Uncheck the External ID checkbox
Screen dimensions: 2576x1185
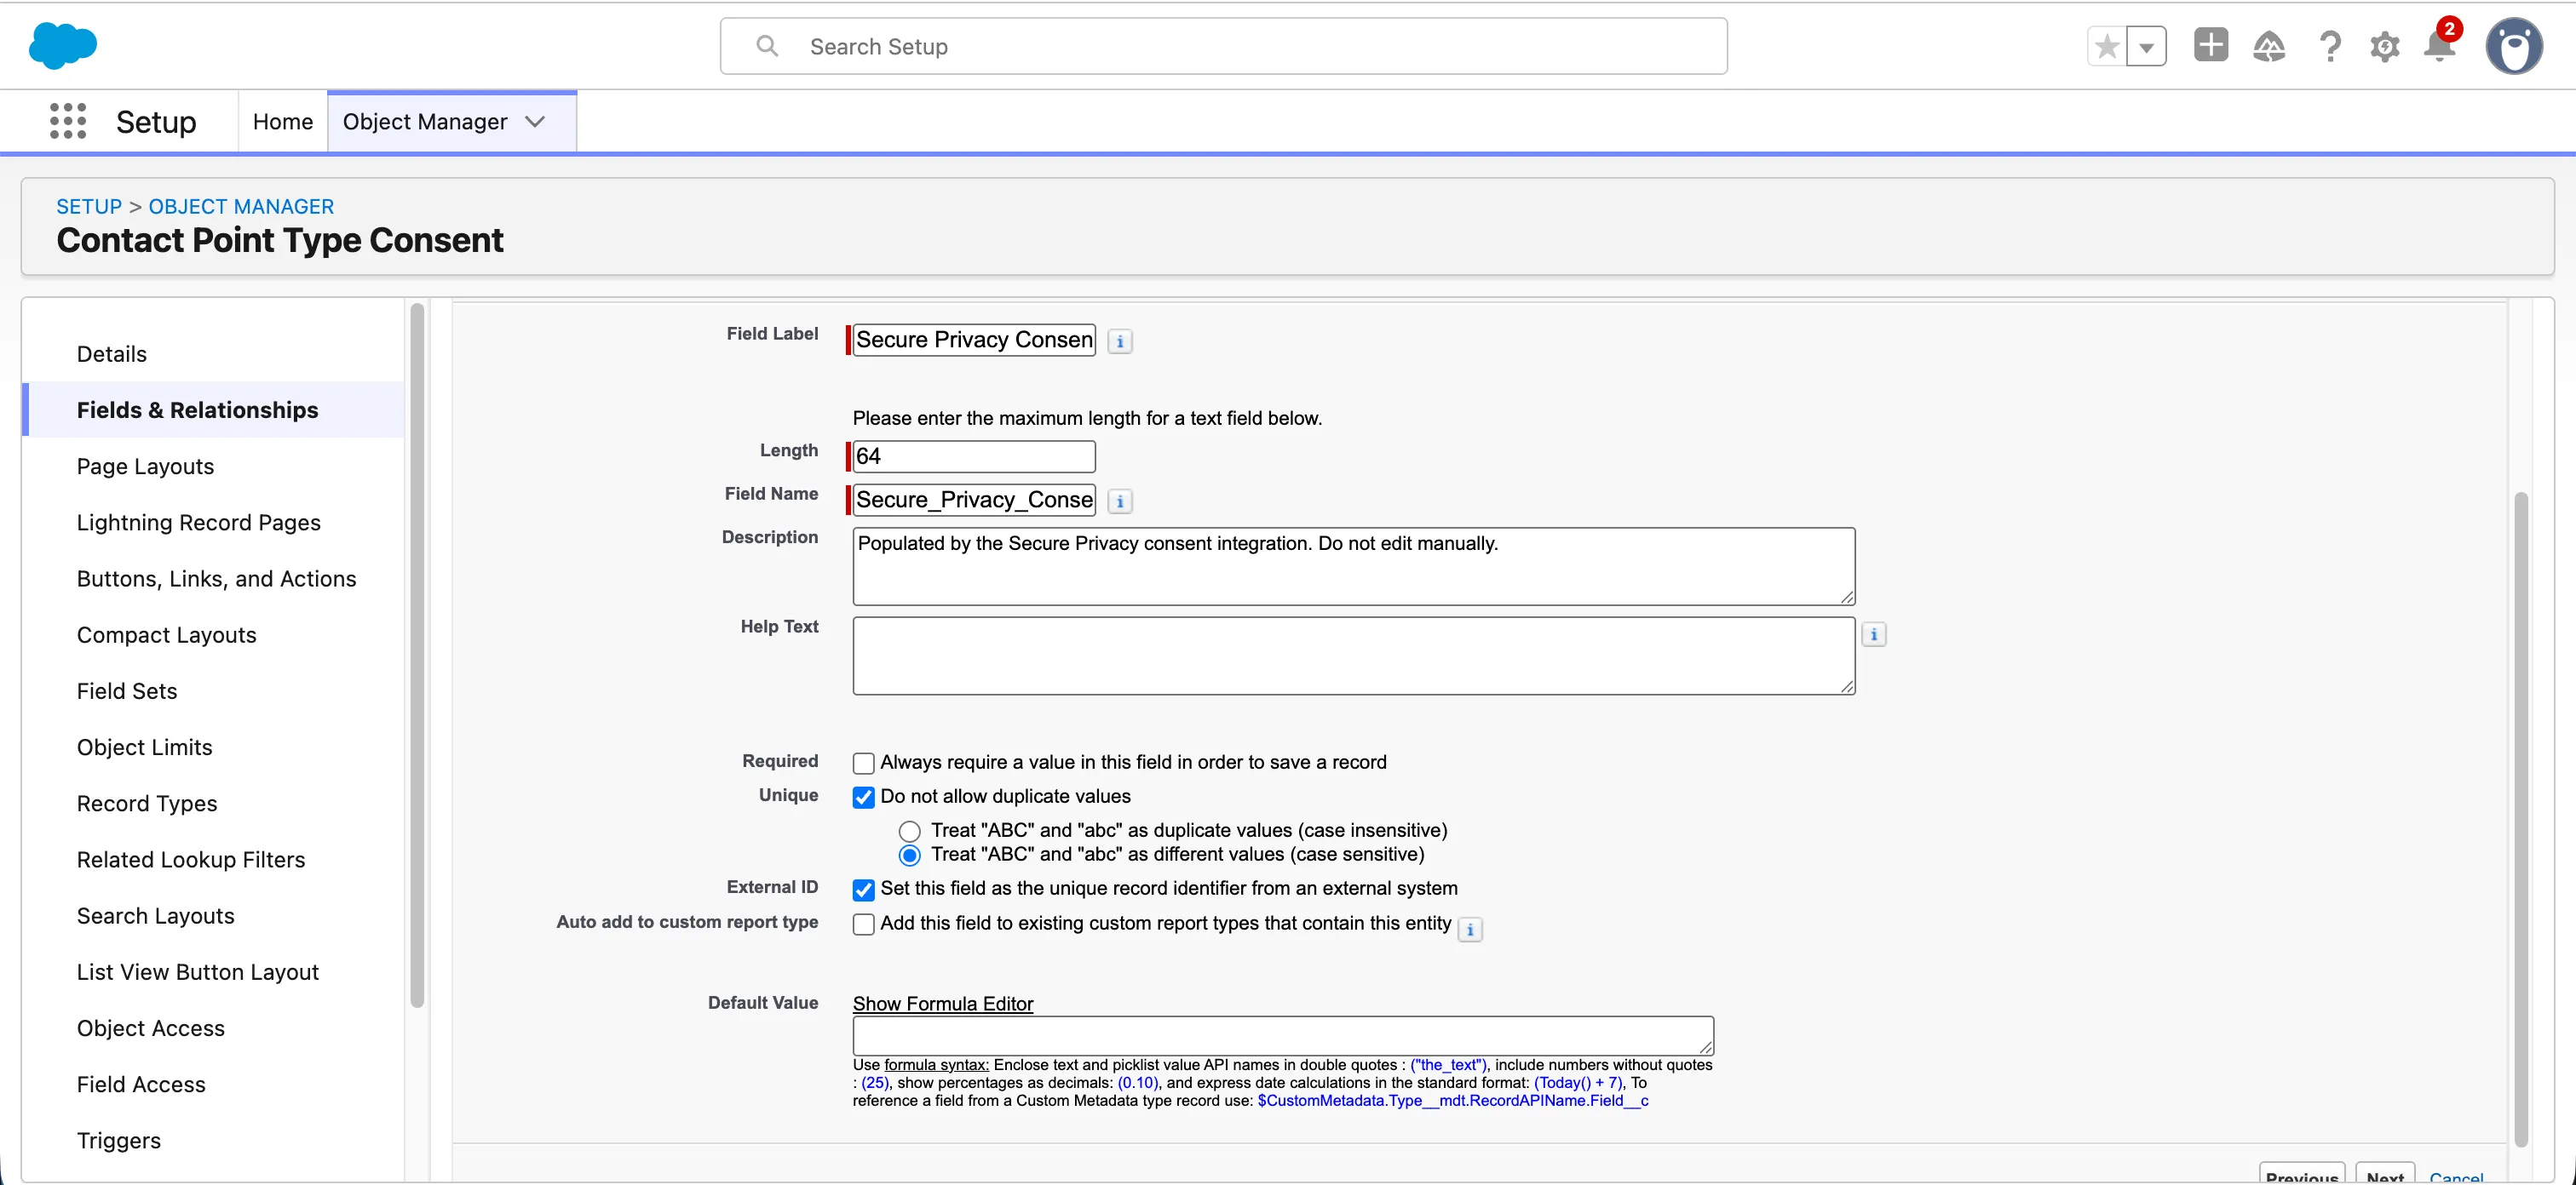coord(863,890)
